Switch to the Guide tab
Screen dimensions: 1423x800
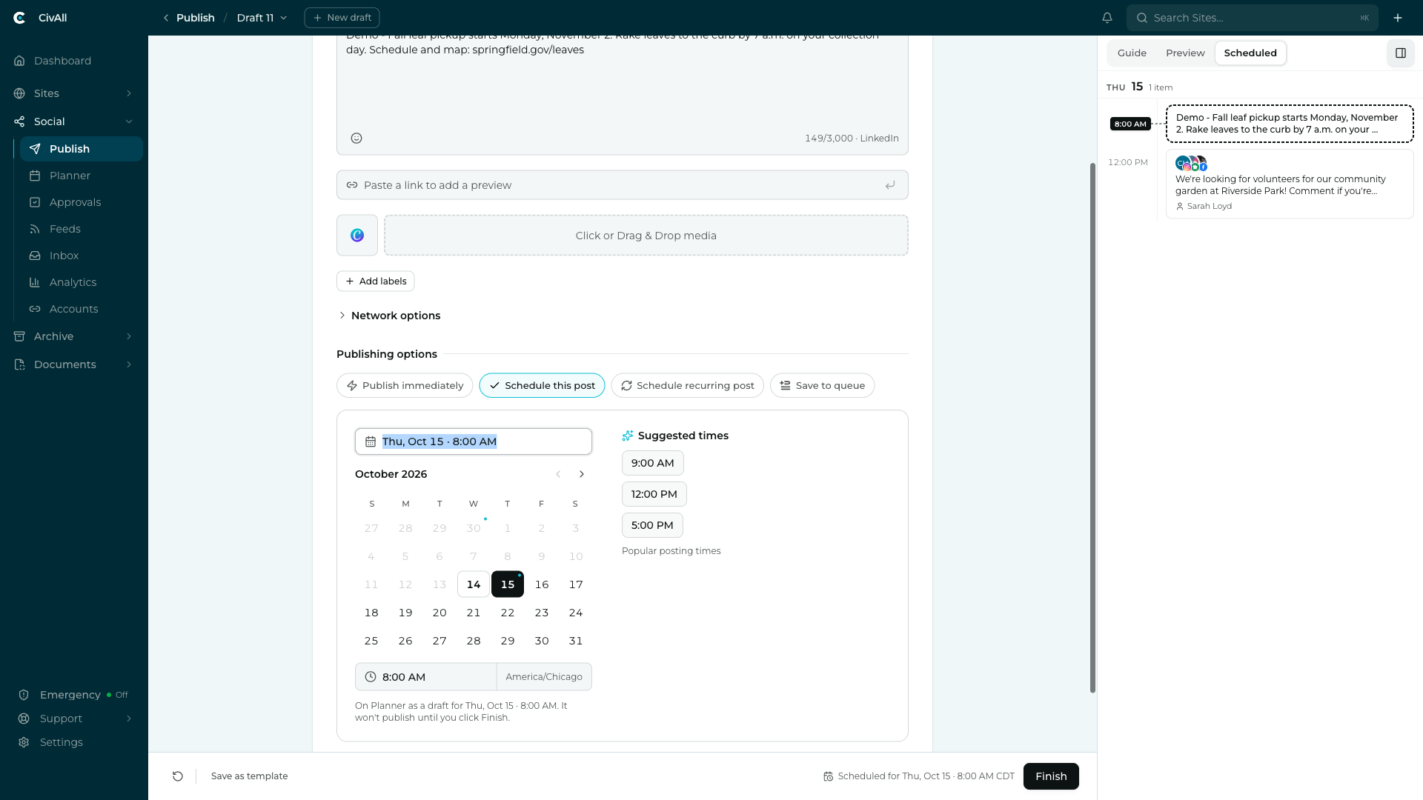[1132, 53]
